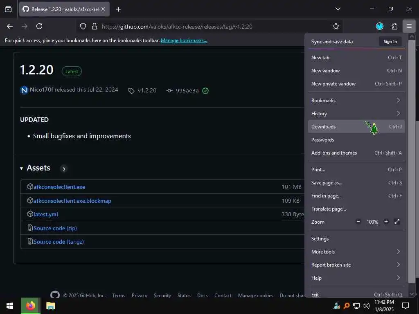
Task: Decrease zoom with minus button
Action: point(358,222)
